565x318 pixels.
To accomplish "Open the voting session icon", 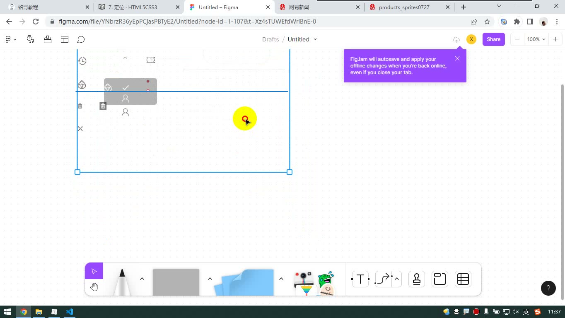I will 48,39.
